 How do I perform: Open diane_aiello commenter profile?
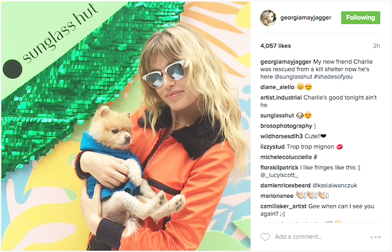click(277, 87)
